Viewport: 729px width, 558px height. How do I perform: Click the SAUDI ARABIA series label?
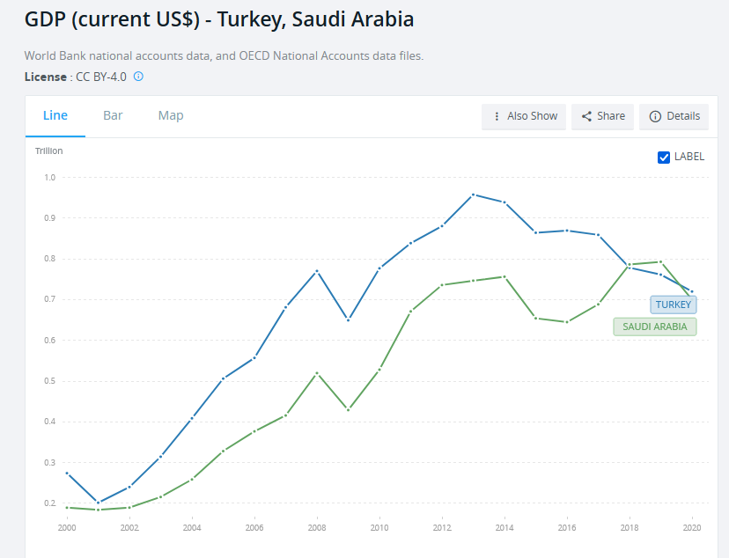654,327
